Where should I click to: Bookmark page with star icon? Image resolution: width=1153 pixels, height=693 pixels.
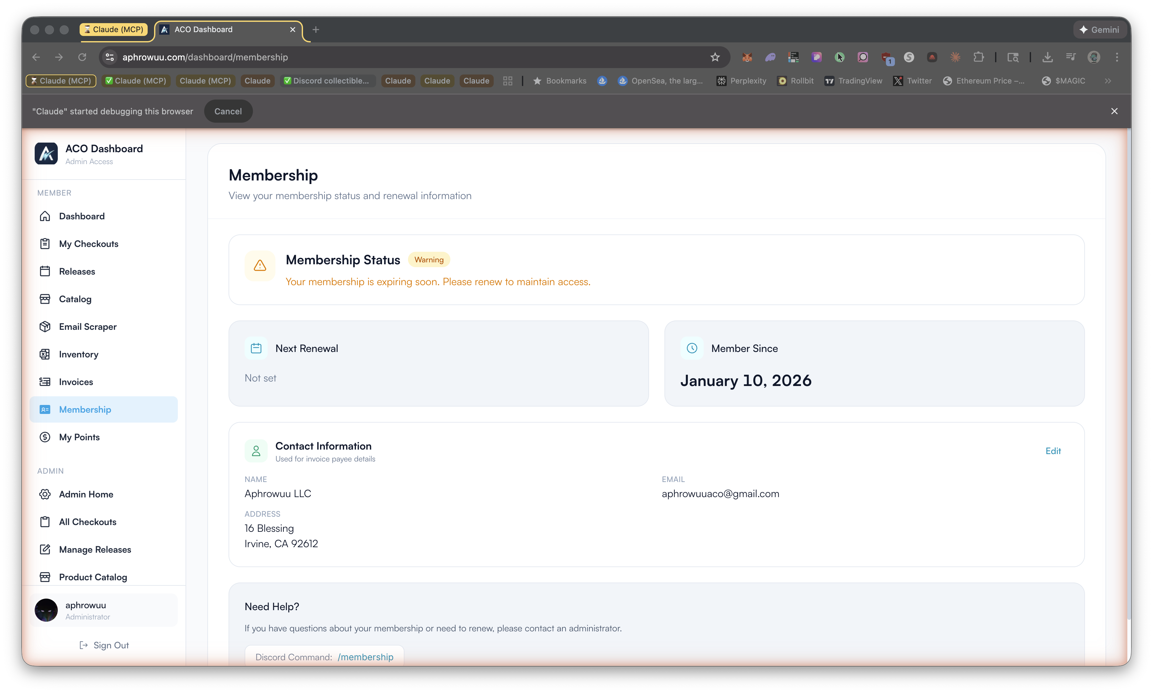pos(715,57)
